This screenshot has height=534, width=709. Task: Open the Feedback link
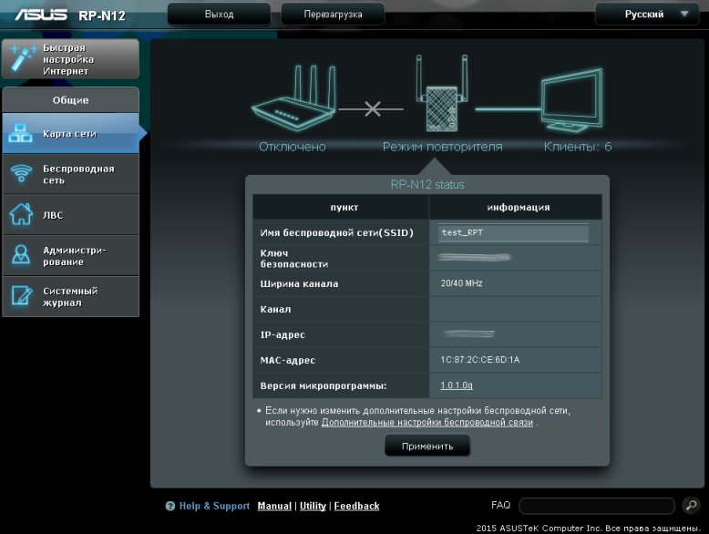point(356,506)
